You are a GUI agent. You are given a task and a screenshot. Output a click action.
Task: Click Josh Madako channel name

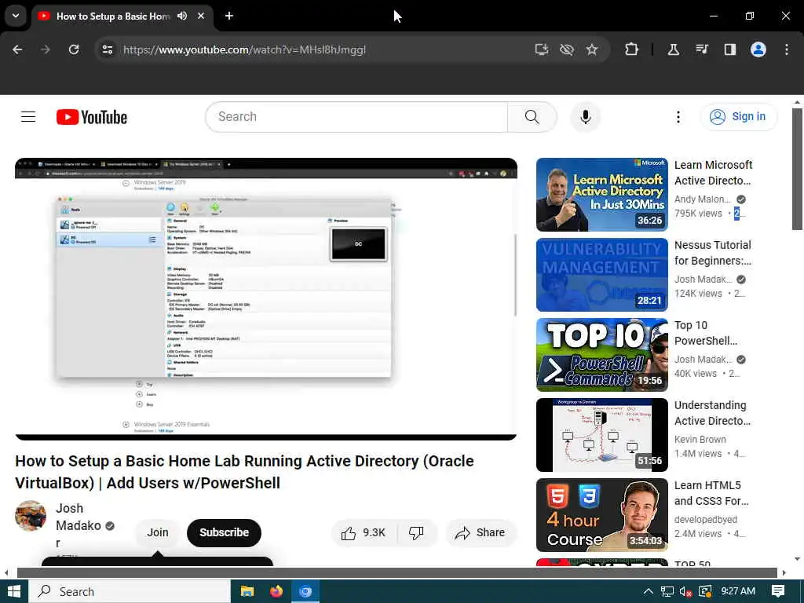coord(78,525)
